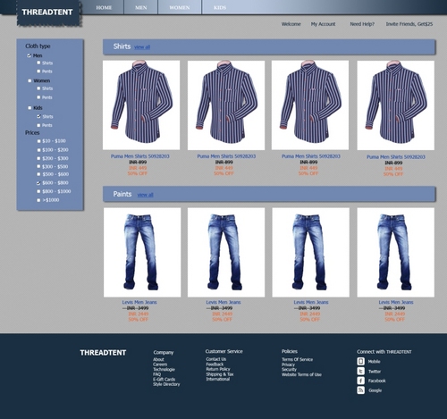Enable the $500 - $600 price filter

point(38,174)
